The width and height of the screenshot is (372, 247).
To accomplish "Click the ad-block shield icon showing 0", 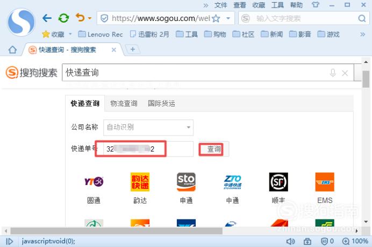I will (x=327, y=241).
